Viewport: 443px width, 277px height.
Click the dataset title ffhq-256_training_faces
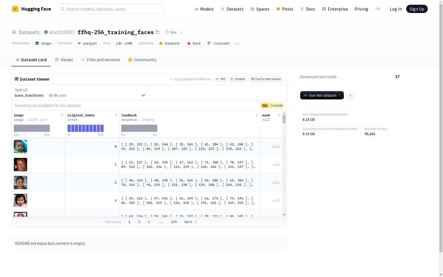coord(116,32)
